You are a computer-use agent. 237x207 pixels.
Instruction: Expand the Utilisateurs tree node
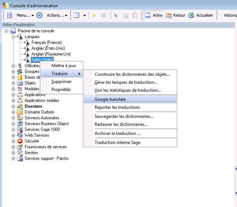13,66
